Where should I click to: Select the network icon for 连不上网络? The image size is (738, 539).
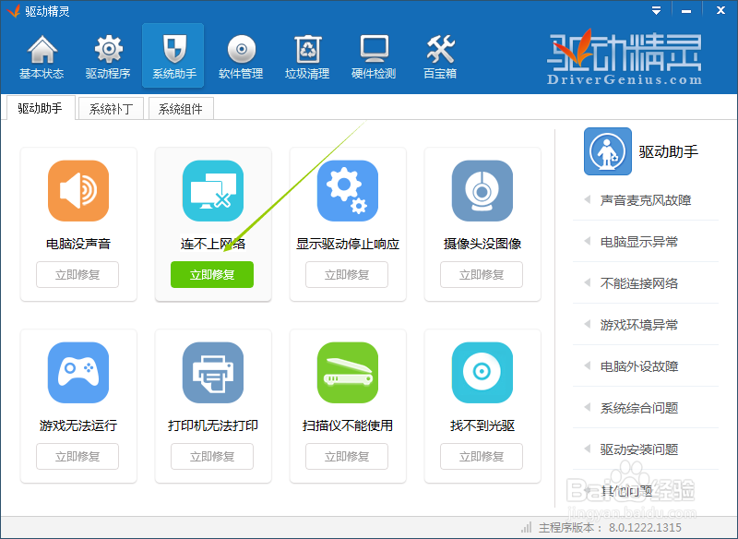[x=212, y=191]
